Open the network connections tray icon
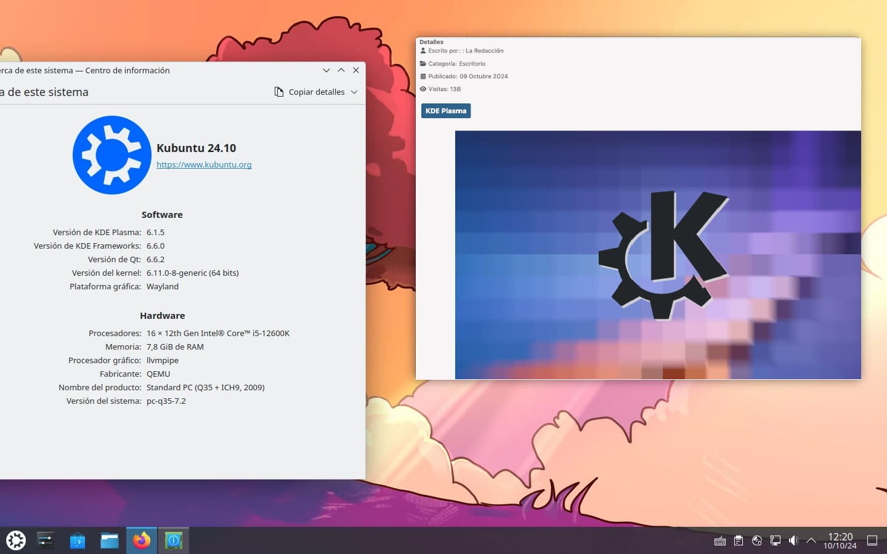 coord(776,540)
